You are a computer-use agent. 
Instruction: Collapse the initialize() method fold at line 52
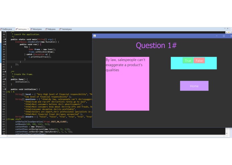coord(5,89)
